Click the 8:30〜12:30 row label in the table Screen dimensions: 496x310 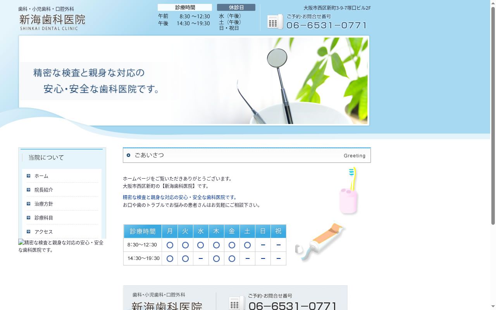pos(142,245)
